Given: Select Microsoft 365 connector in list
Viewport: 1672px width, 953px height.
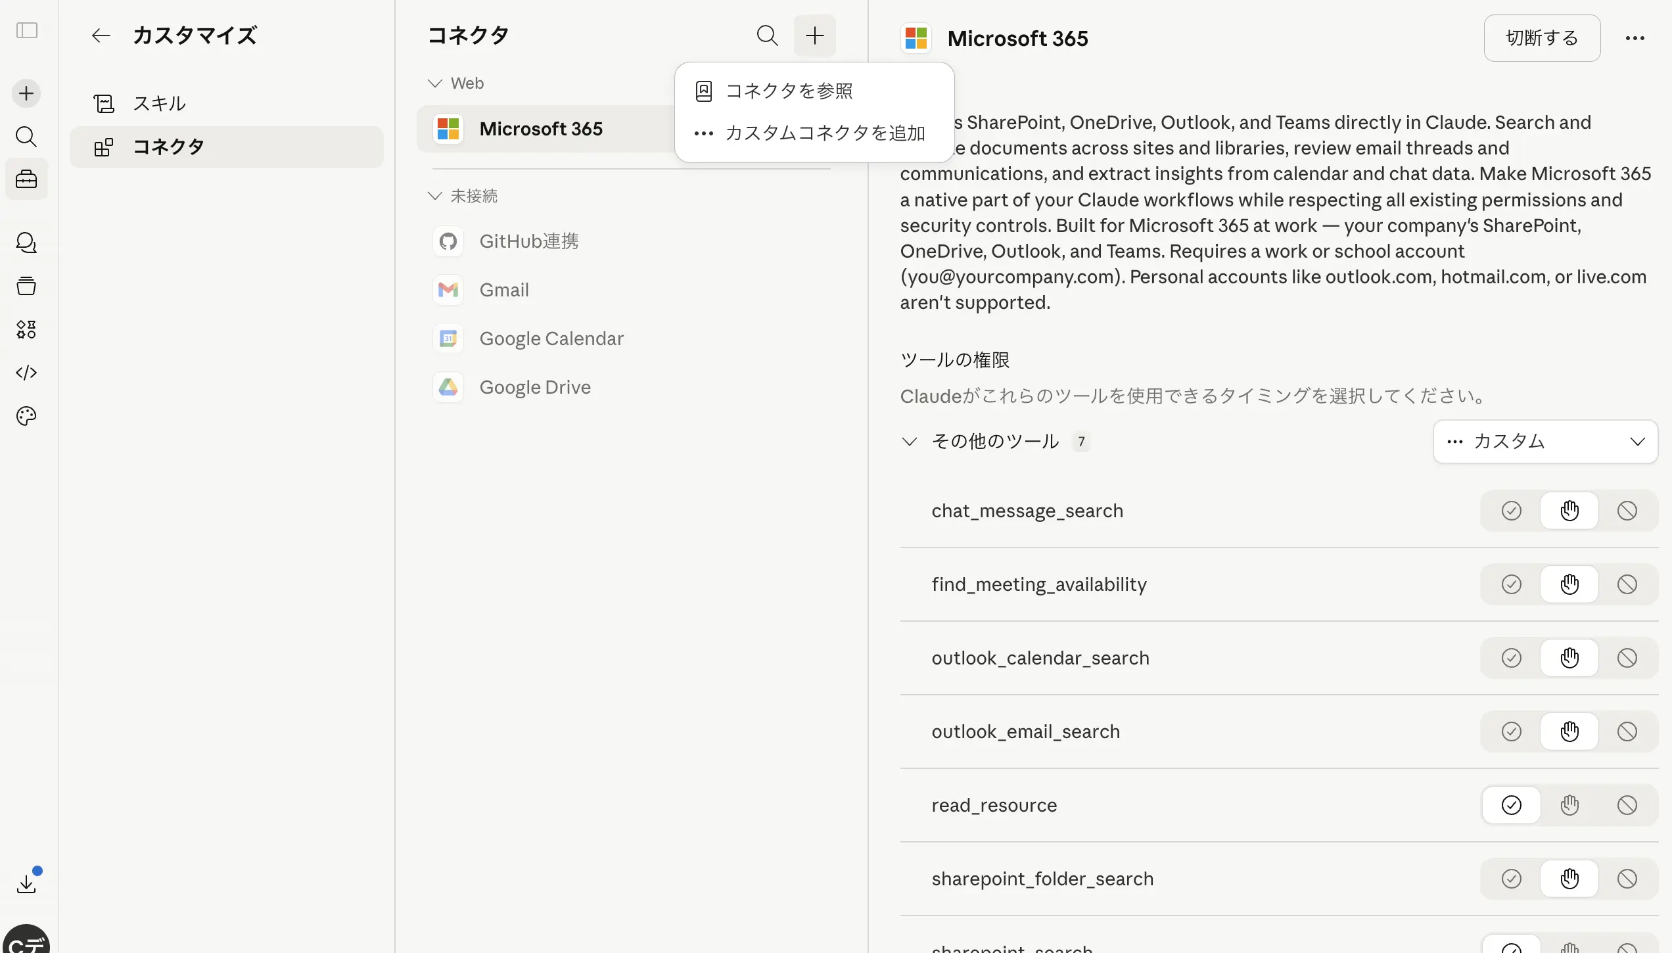Looking at the screenshot, I should [546, 129].
